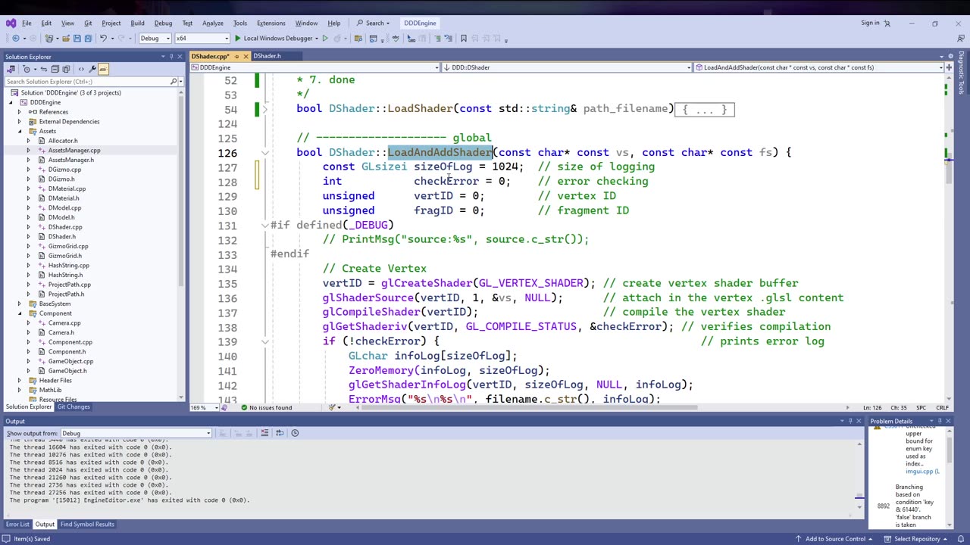
Task: Open the Analyze menu
Action: click(213, 23)
